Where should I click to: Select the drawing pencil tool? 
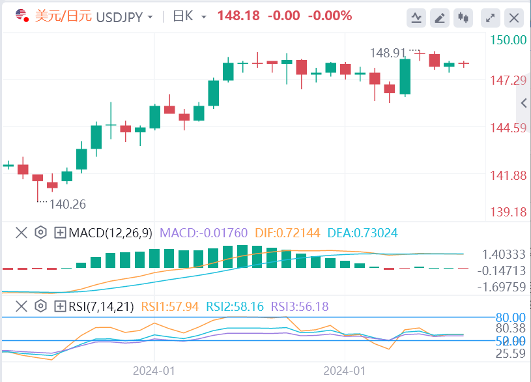[440, 17]
